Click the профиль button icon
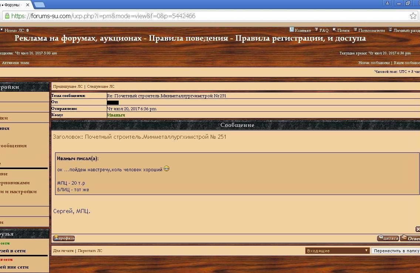 pyautogui.click(x=64, y=238)
